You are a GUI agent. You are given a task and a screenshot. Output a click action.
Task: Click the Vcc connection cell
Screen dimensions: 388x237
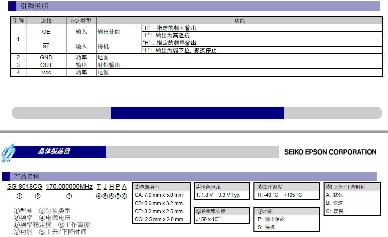click(46, 72)
